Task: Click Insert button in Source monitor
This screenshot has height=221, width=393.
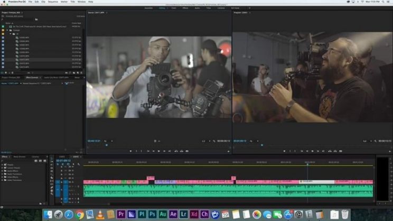Action: (x=176, y=151)
